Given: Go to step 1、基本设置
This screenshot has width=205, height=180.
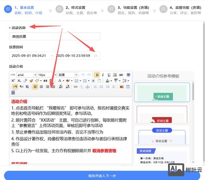Looking at the screenshot, I should (23, 10).
